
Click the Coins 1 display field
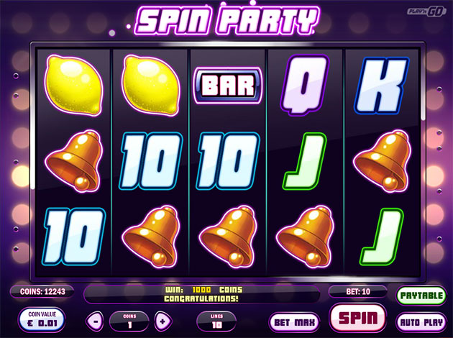coord(129,321)
